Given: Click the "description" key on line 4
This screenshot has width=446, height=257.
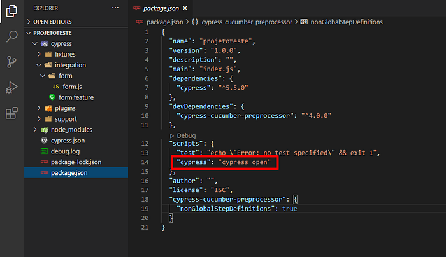Looking at the screenshot, I should tap(194, 60).
